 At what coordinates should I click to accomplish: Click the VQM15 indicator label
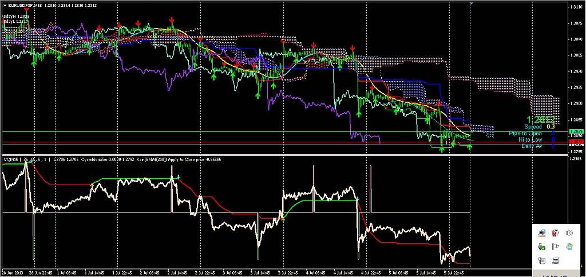pos(12,159)
